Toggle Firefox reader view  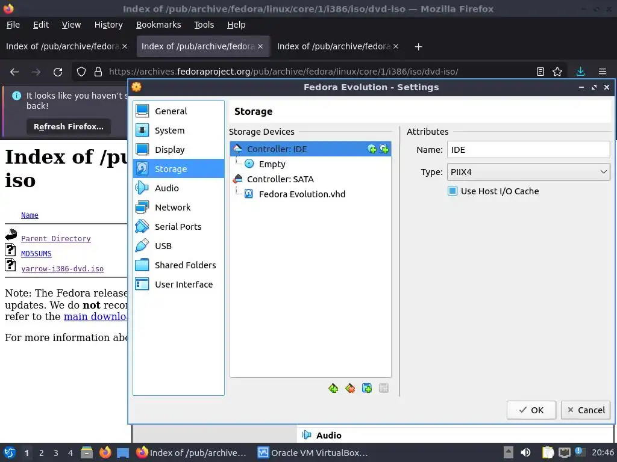click(540, 72)
